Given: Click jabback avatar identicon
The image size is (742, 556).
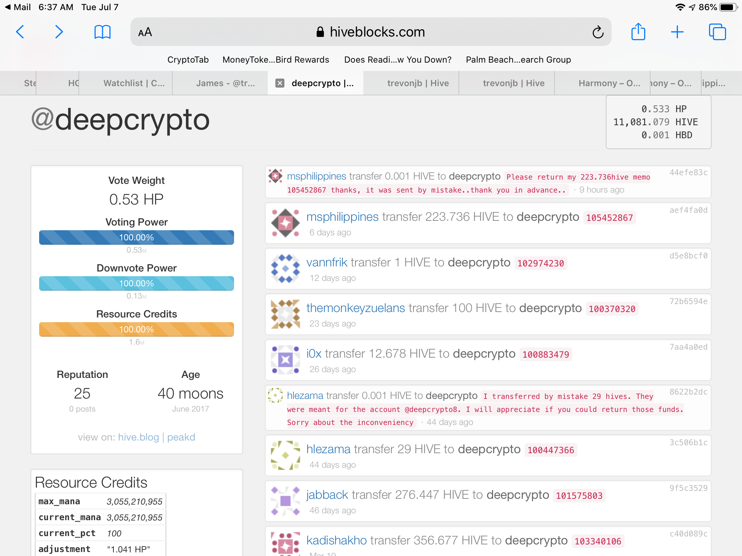Looking at the screenshot, I should click(x=285, y=501).
